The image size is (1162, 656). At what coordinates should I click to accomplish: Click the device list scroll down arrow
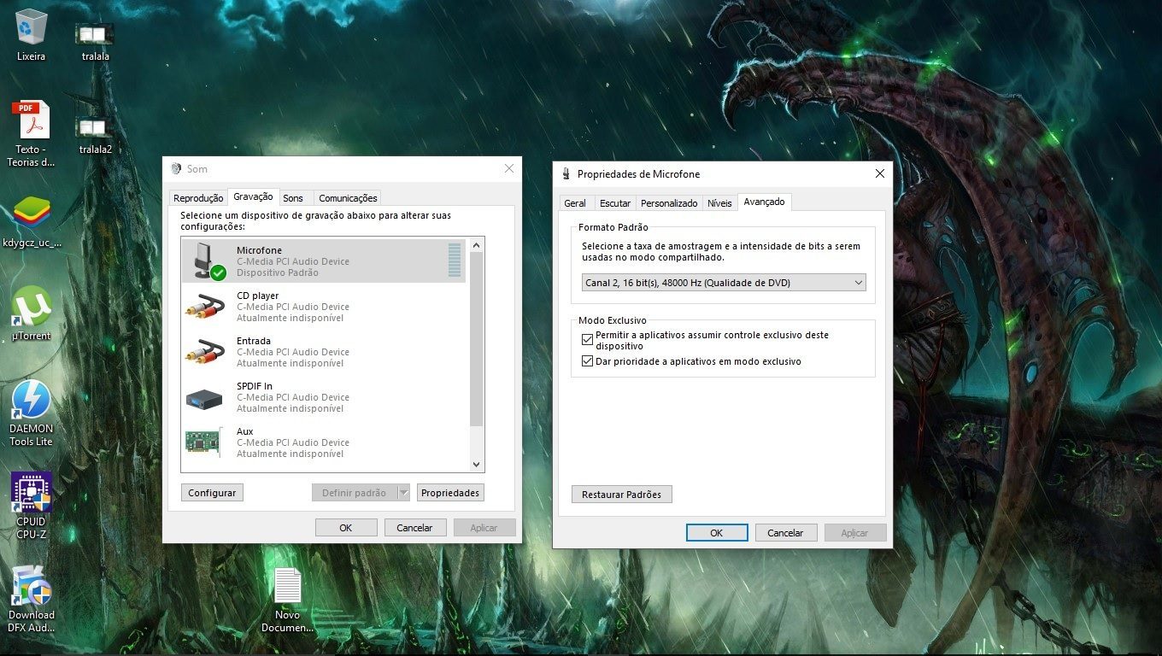coord(477,465)
